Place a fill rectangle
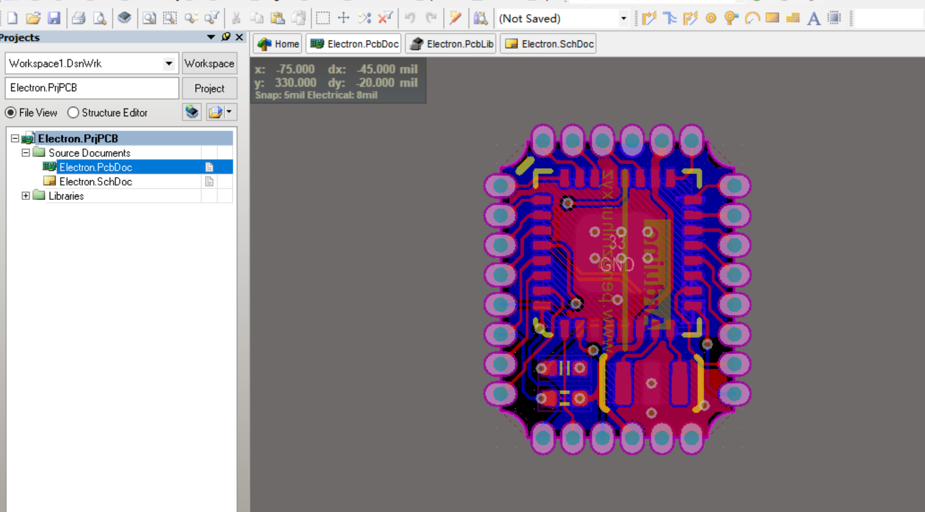 (x=772, y=18)
